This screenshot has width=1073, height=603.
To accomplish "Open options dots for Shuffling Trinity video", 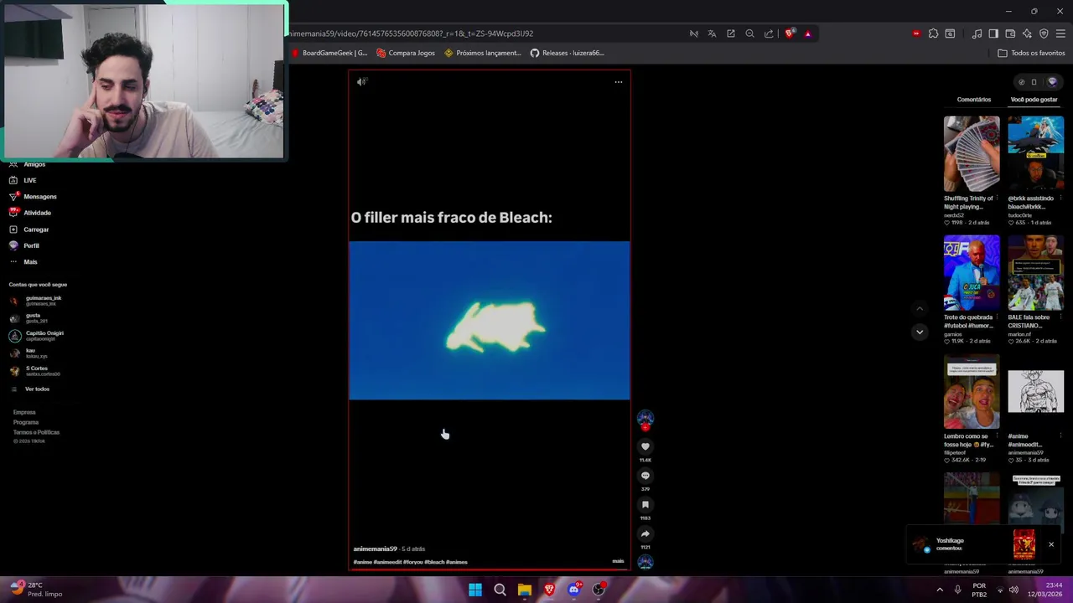I will click(998, 199).
